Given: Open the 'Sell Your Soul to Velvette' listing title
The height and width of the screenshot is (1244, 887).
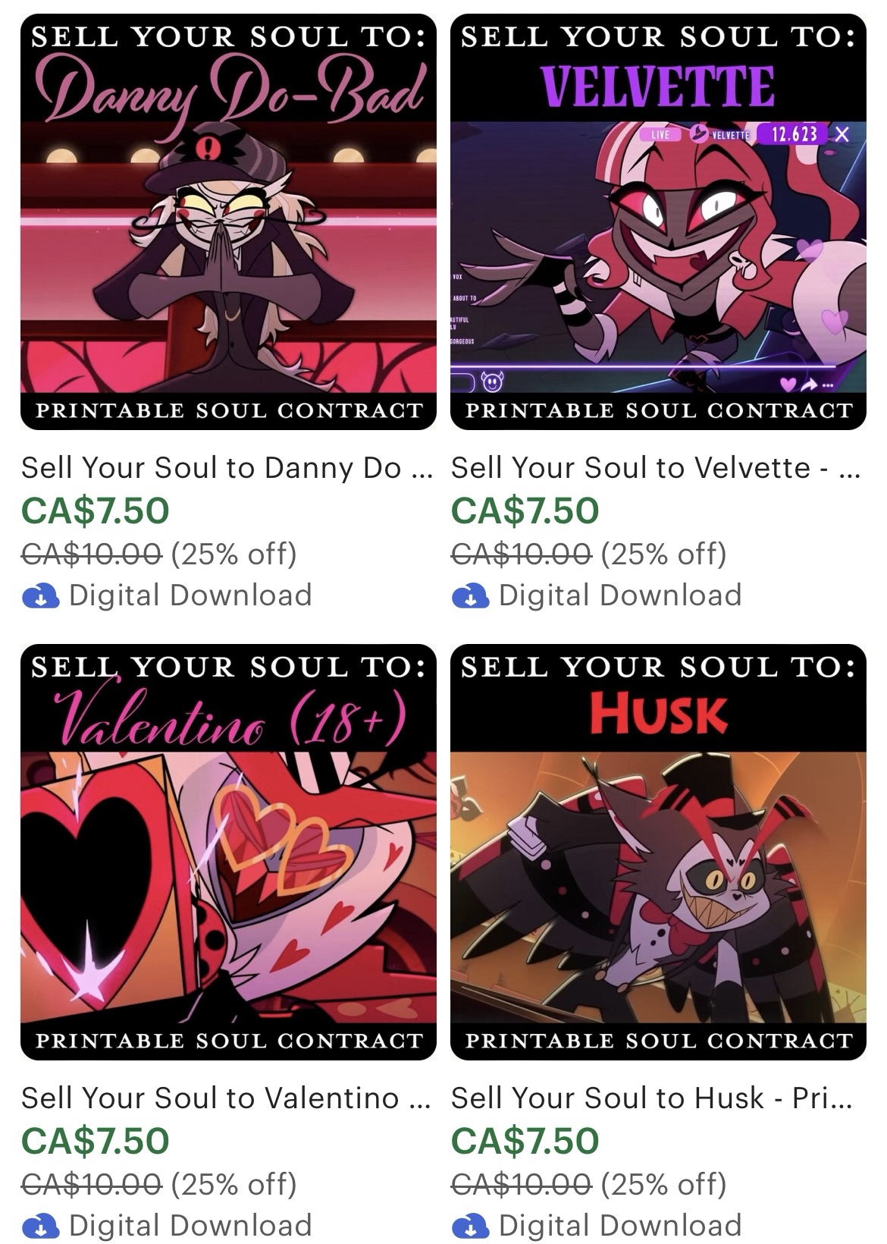Looking at the screenshot, I should tap(655, 468).
